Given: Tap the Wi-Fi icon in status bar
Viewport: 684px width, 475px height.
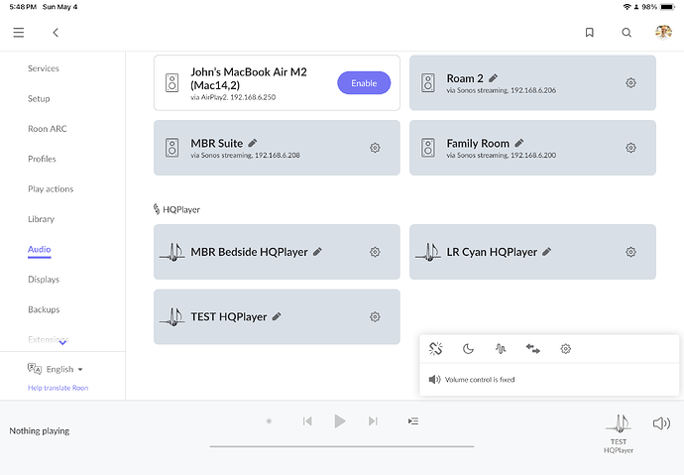Looking at the screenshot, I should pyautogui.click(x=627, y=7).
